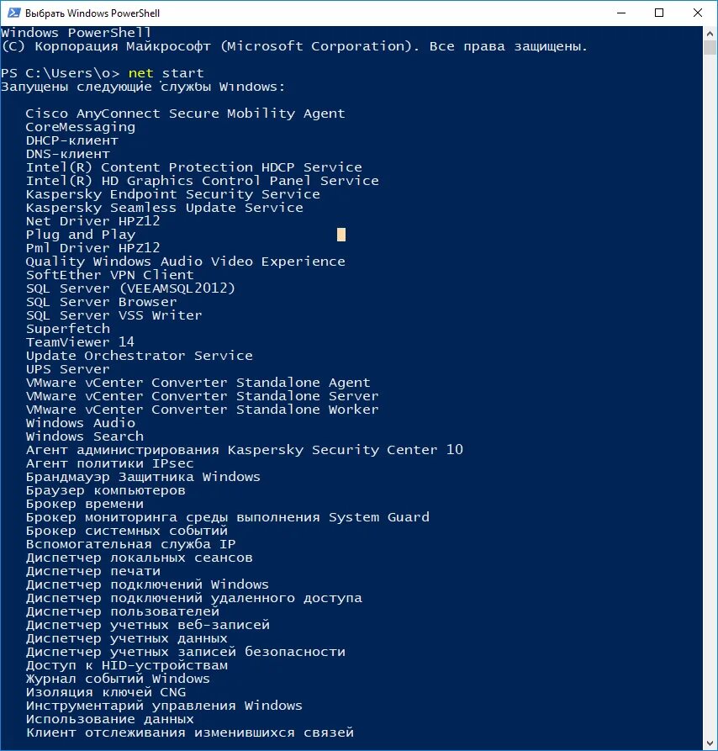Click 'Kaspersky Seamless Update Service' line
Viewport: 718px width, 751px height.
pyautogui.click(x=165, y=208)
